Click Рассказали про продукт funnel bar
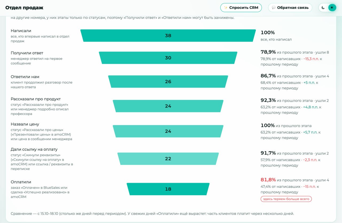The width and height of the screenshot is (342, 223). 168,106
